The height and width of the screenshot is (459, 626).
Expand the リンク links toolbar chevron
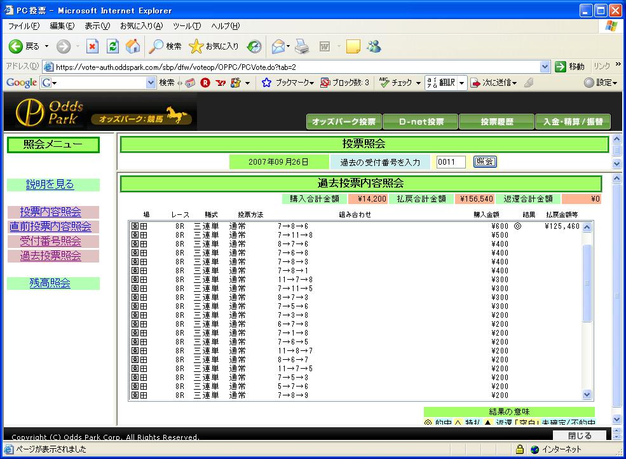point(618,64)
